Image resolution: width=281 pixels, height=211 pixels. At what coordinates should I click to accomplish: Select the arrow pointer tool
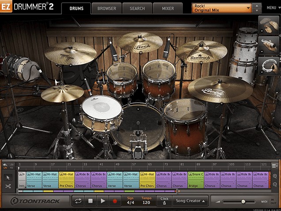[x=8, y=177]
